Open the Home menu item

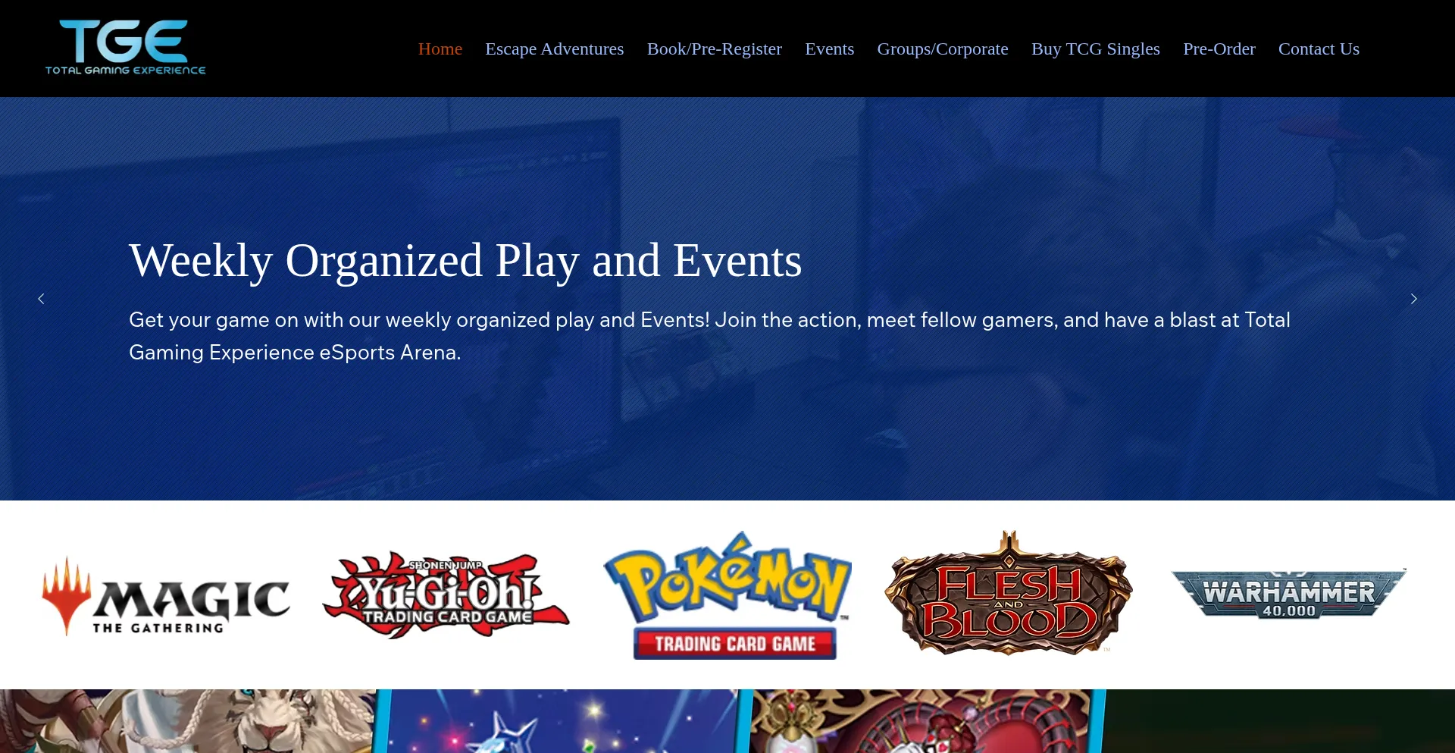(x=440, y=49)
